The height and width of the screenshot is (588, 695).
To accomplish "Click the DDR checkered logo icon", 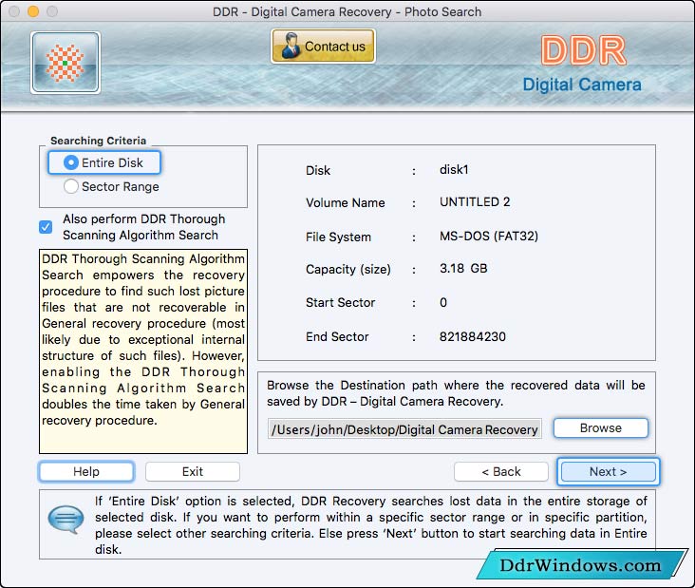I will 66,63.
